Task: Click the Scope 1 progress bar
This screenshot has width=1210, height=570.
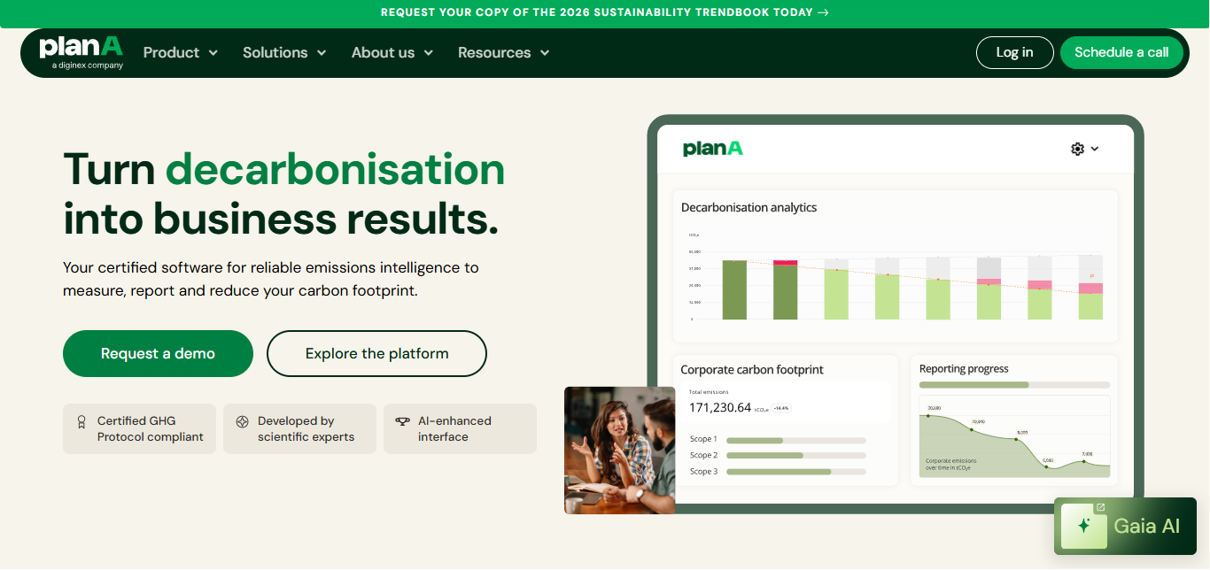Action: tap(795, 440)
